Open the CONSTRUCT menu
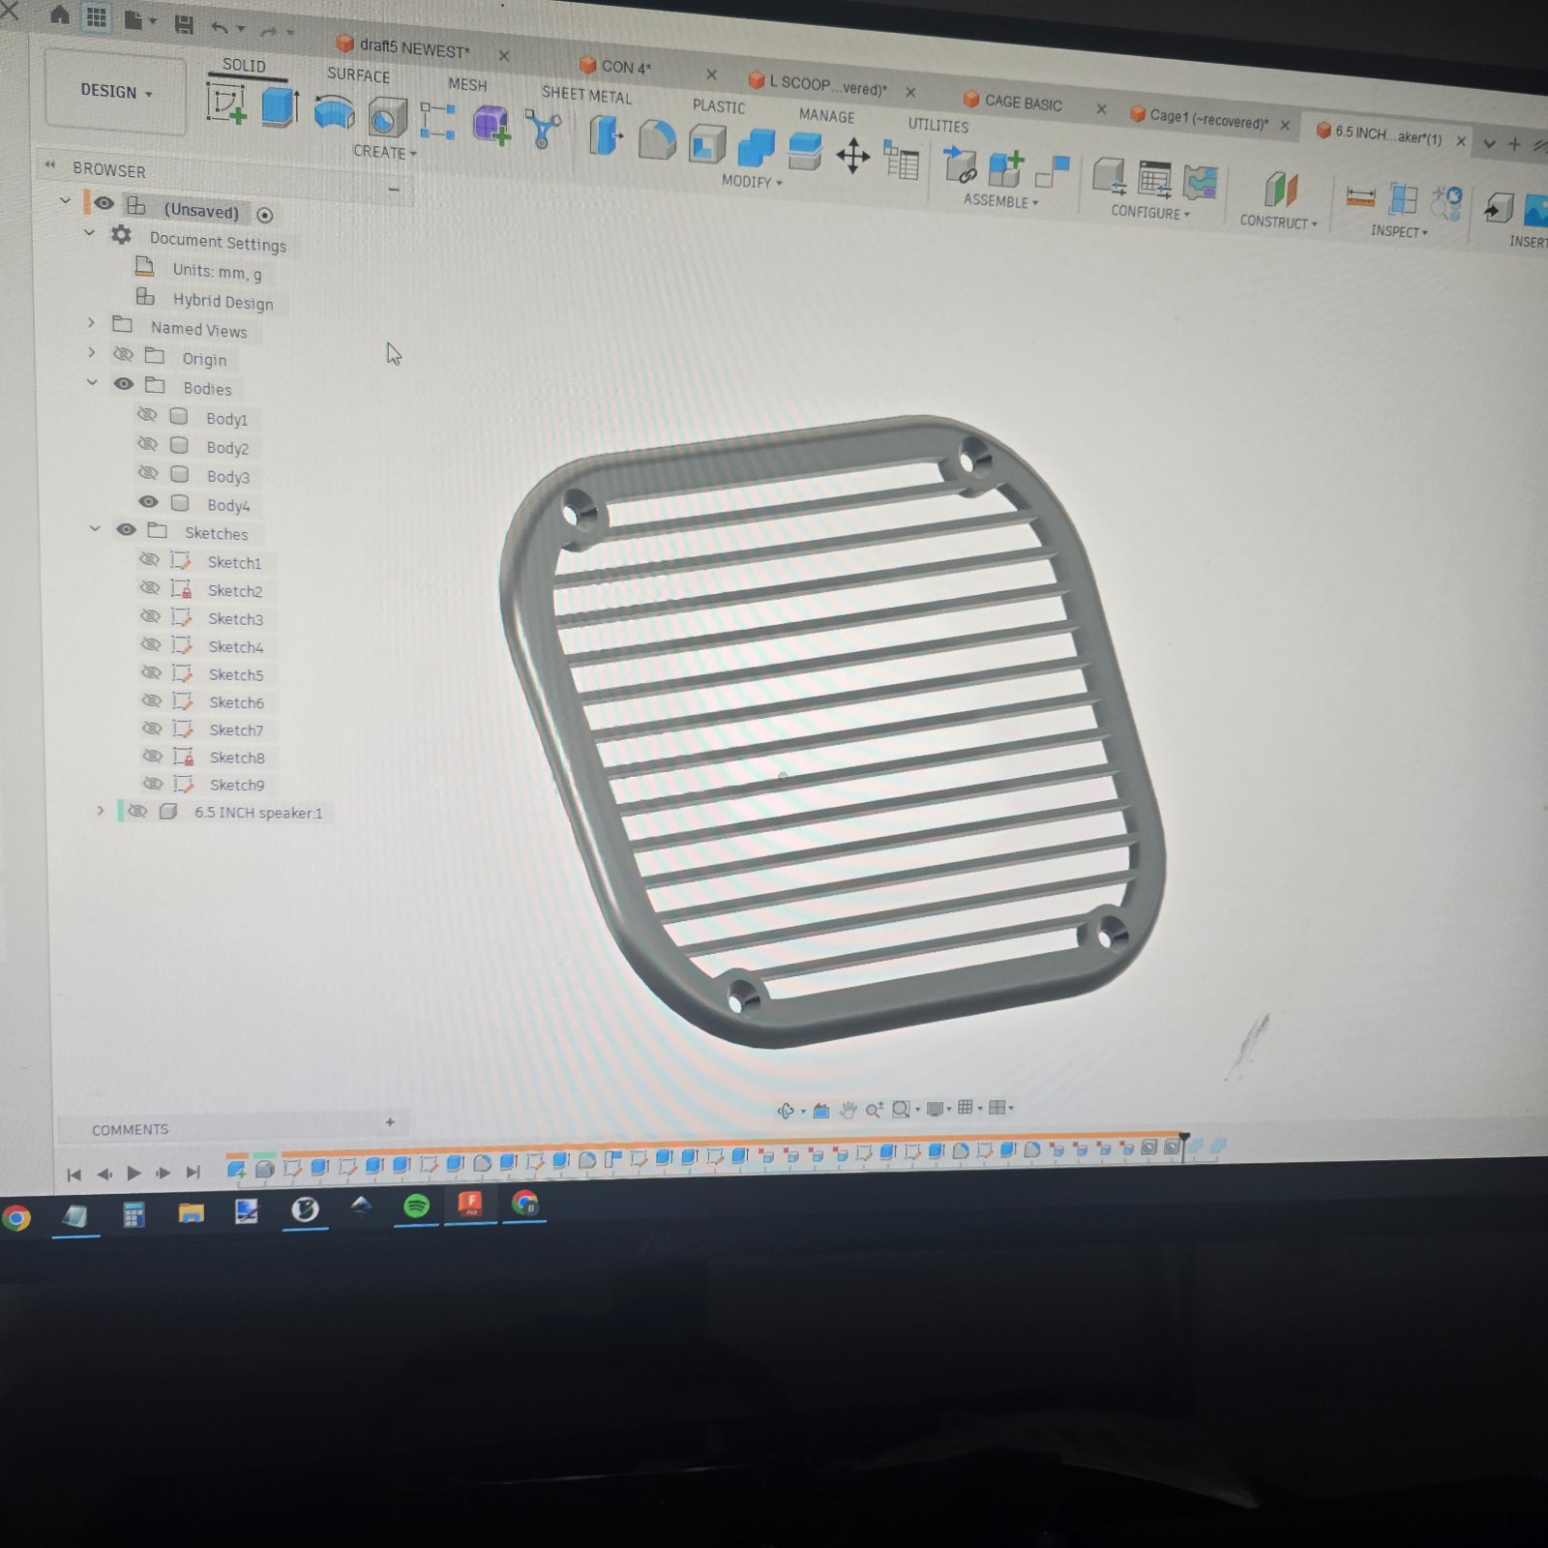The width and height of the screenshot is (1548, 1548). 1278,222
